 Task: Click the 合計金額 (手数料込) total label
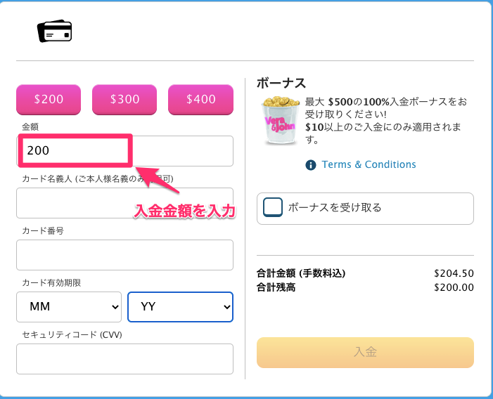pos(301,273)
